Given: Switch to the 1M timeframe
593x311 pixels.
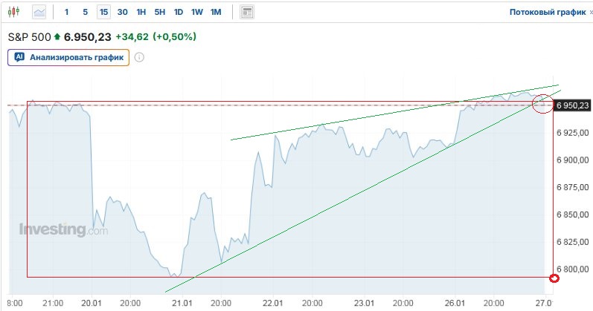Looking at the screenshot, I should tap(216, 13).
